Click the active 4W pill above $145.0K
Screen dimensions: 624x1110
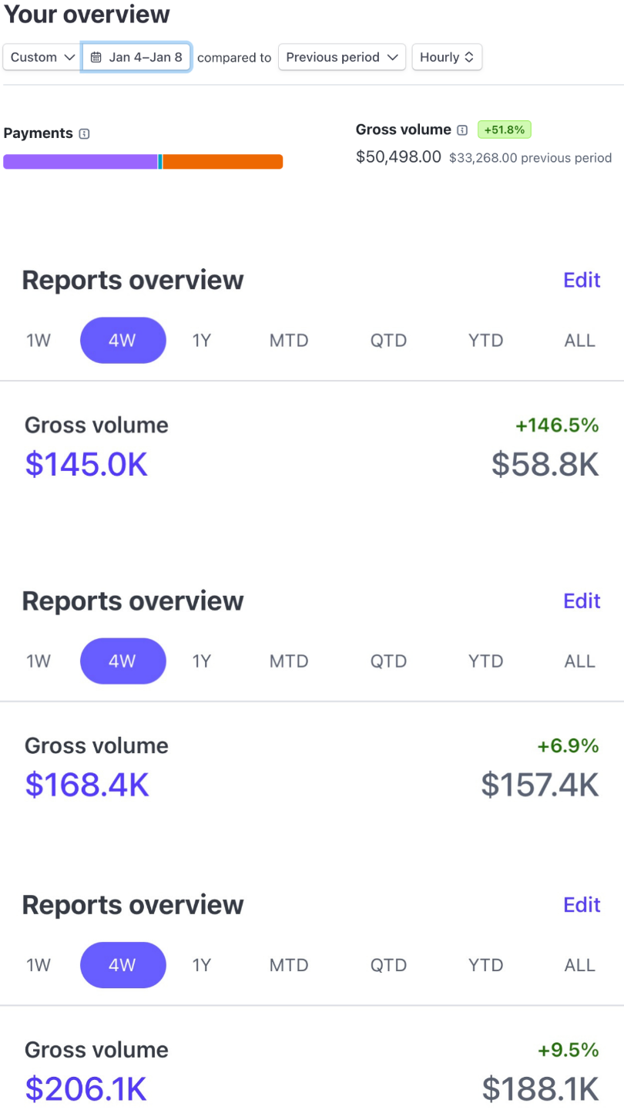click(123, 341)
